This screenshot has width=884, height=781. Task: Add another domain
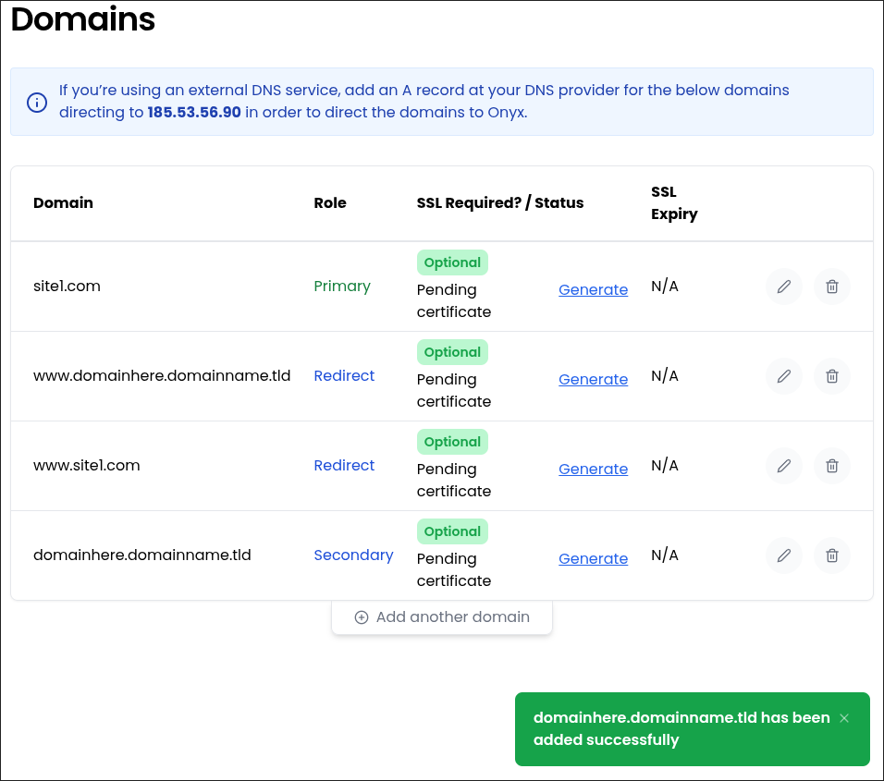pos(442,617)
